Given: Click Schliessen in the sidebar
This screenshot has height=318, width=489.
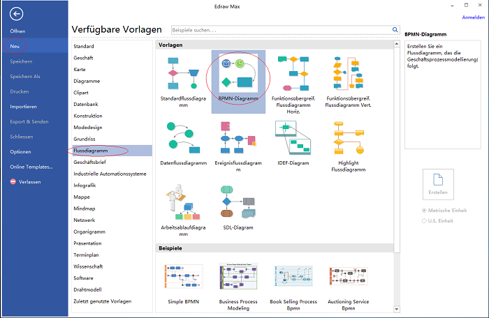Looking at the screenshot, I should point(22,137).
